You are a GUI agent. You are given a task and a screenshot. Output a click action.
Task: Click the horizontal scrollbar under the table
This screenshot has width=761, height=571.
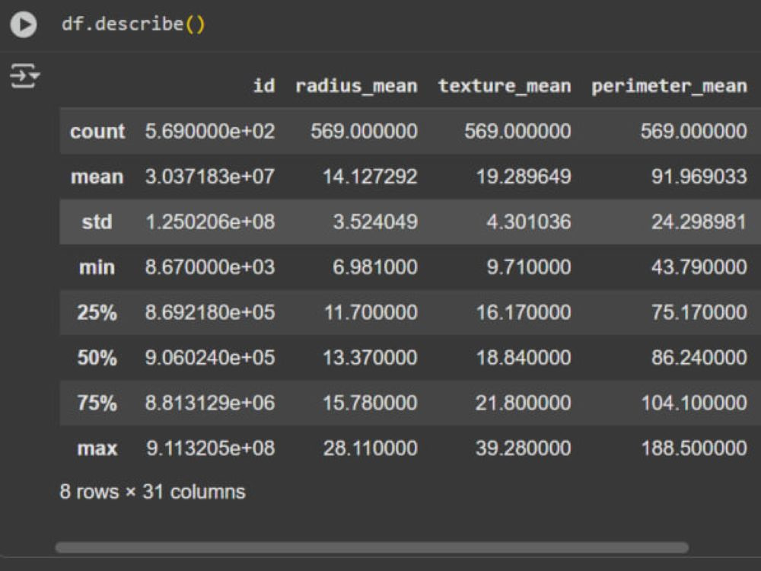[x=372, y=547]
